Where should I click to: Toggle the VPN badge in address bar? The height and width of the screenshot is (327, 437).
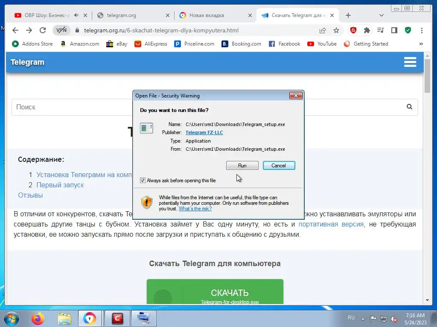pyautogui.click(x=61, y=30)
